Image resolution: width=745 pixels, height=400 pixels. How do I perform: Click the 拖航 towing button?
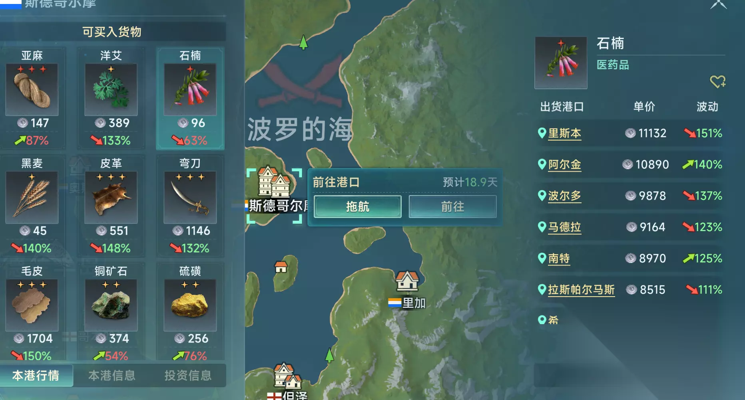358,206
